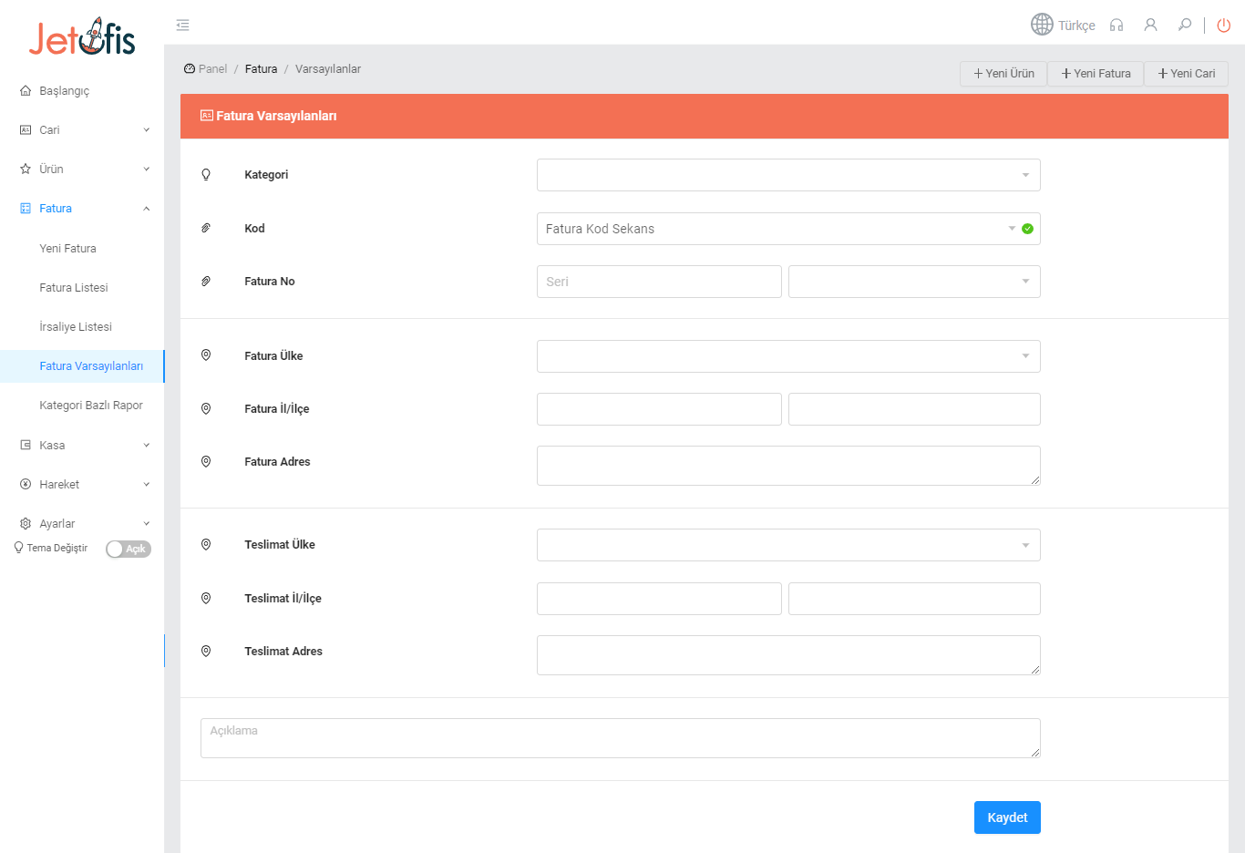
Task: Expand the Kasa sidebar menu
Action: [x=147, y=446]
